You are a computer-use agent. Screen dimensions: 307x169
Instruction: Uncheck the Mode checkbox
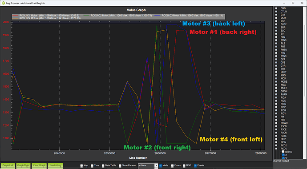pyautogui.click(x=161, y=165)
